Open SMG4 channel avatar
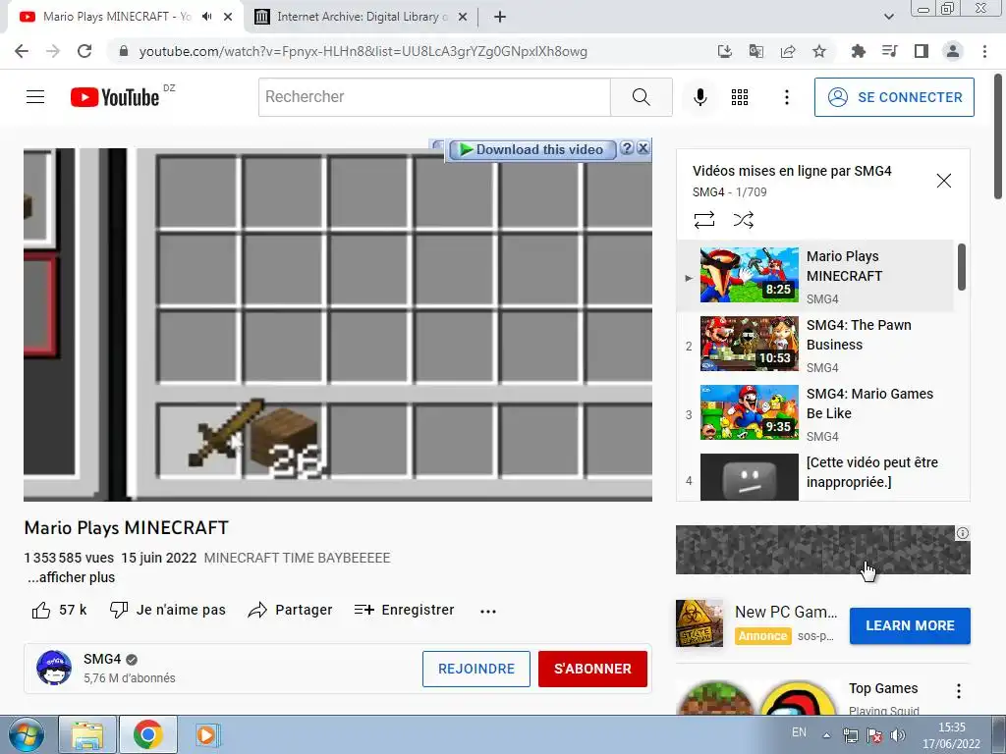Screen dimensions: 1006x754 (54, 668)
